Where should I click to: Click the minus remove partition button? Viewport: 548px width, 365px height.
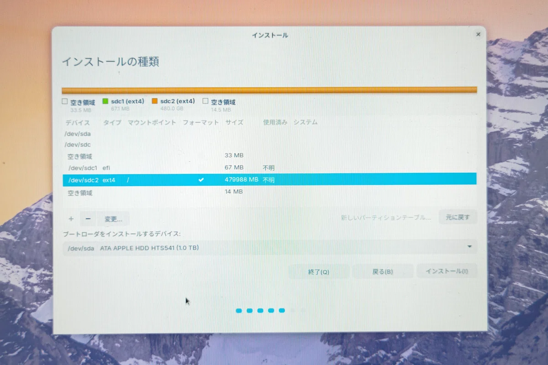tap(88, 219)
